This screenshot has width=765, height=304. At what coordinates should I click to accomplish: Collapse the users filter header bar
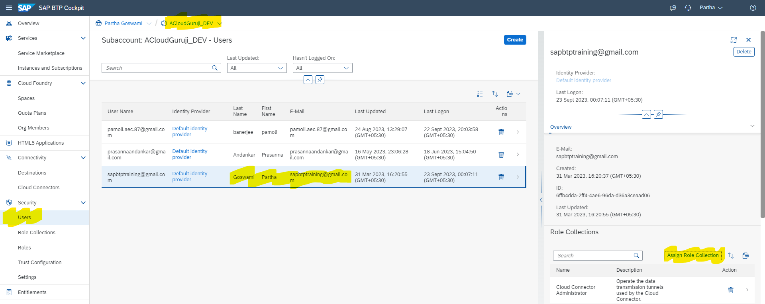click(x=308, y=80)
